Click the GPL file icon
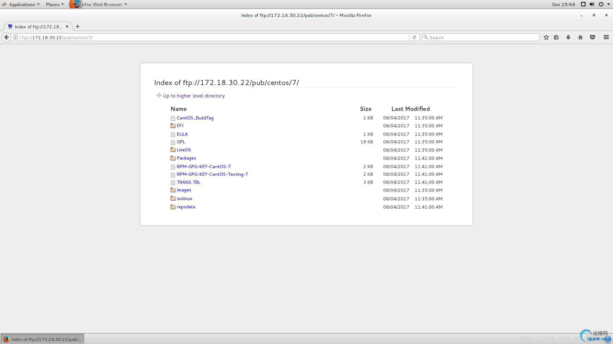613x344 pixels. [173, 142]
